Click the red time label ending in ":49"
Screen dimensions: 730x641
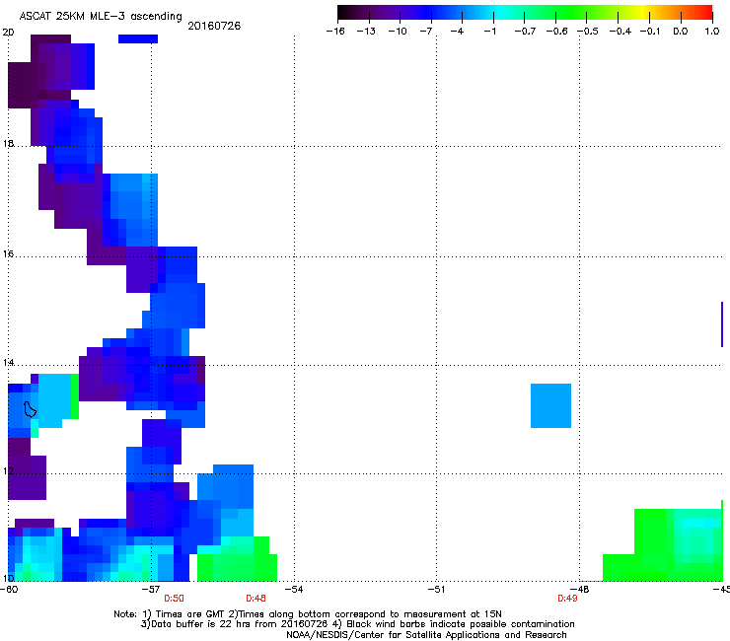(567, 599)
